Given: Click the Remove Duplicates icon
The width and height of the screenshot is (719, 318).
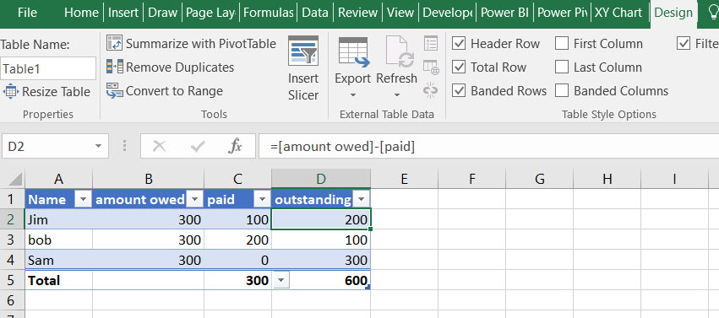Looking at the screenshot, I should [x=115, y=67].
